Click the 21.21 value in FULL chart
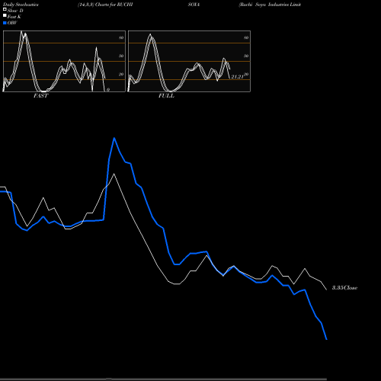The image size is (381, 381). pos(237,77)
